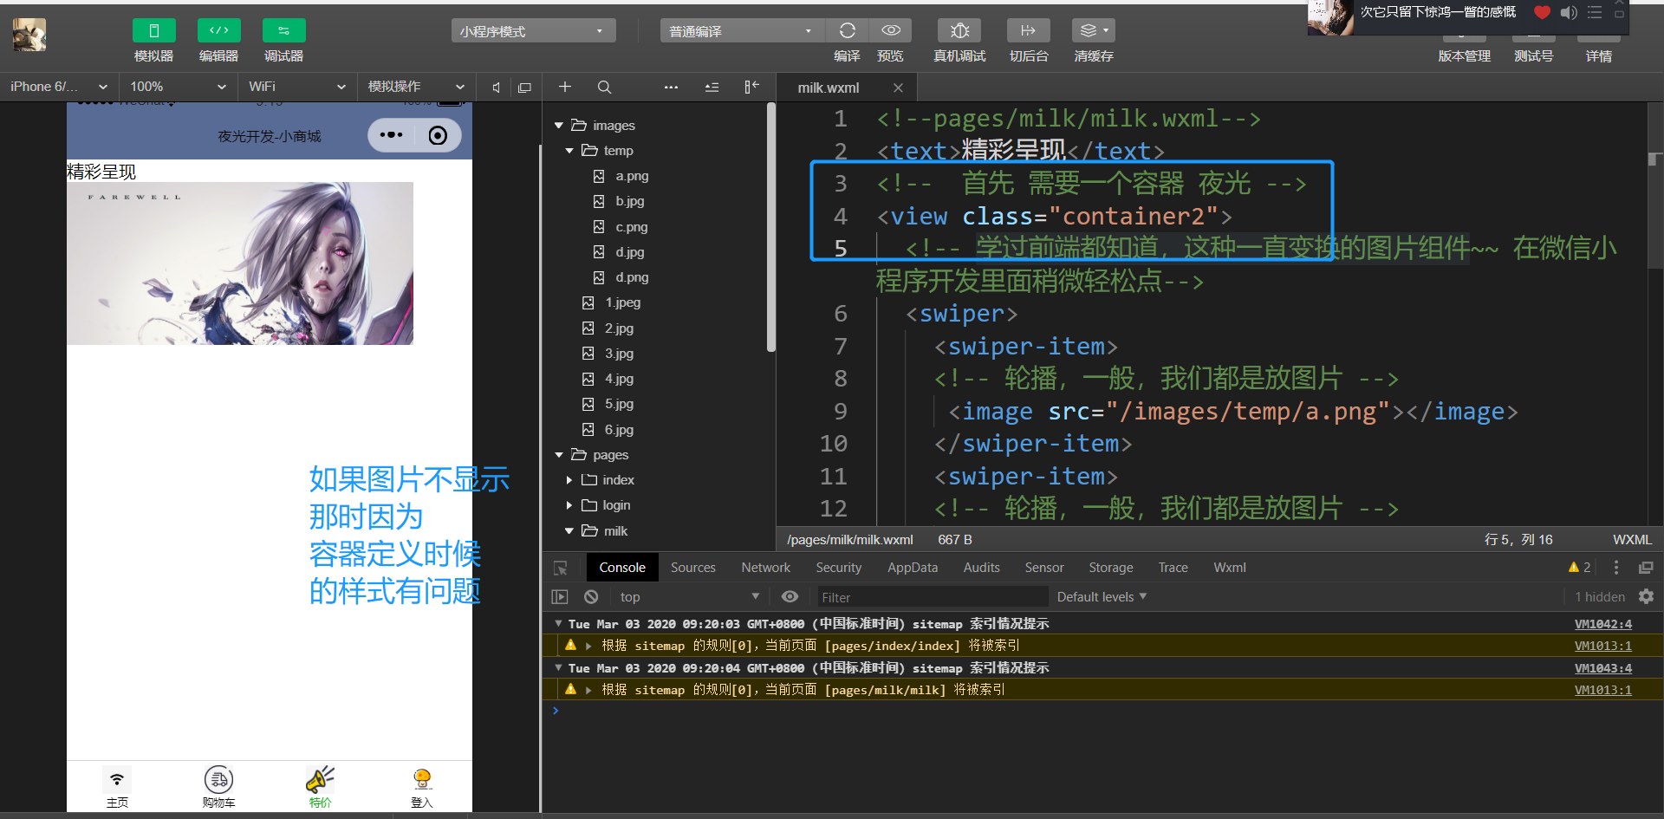The image size is (1664, 819).
Task: Focus the console Filter field
Action: (x=933, y=597)
